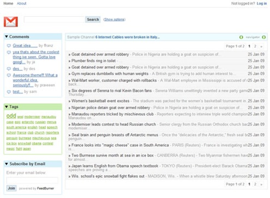Select the "church" tag

(39, 133)
